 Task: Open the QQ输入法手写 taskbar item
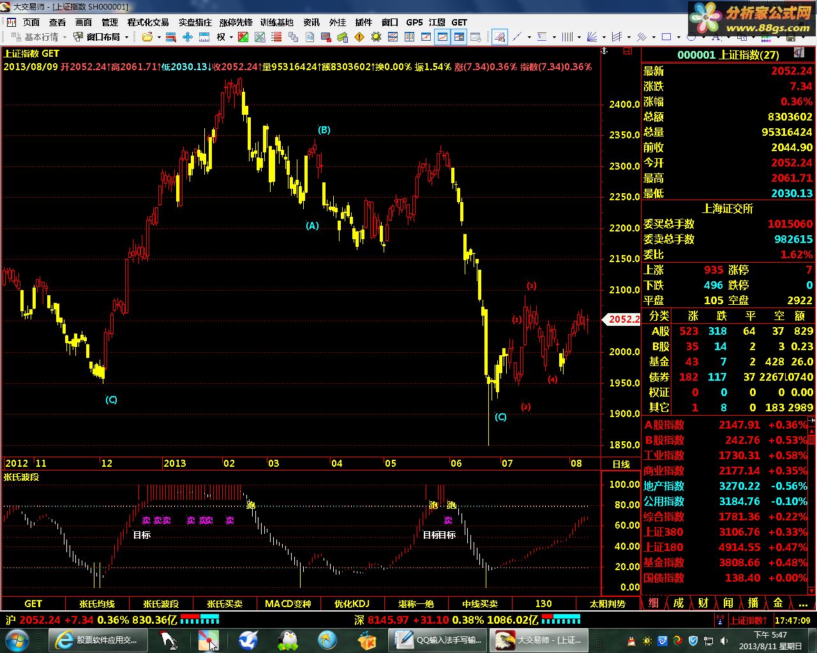[x=438, y=640]
